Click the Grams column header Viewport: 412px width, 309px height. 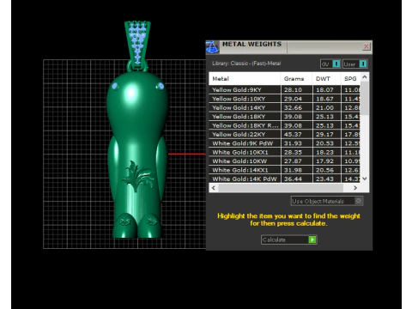(x=296, y=79)
